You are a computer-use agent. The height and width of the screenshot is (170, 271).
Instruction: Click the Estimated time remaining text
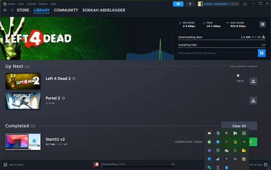197,53
